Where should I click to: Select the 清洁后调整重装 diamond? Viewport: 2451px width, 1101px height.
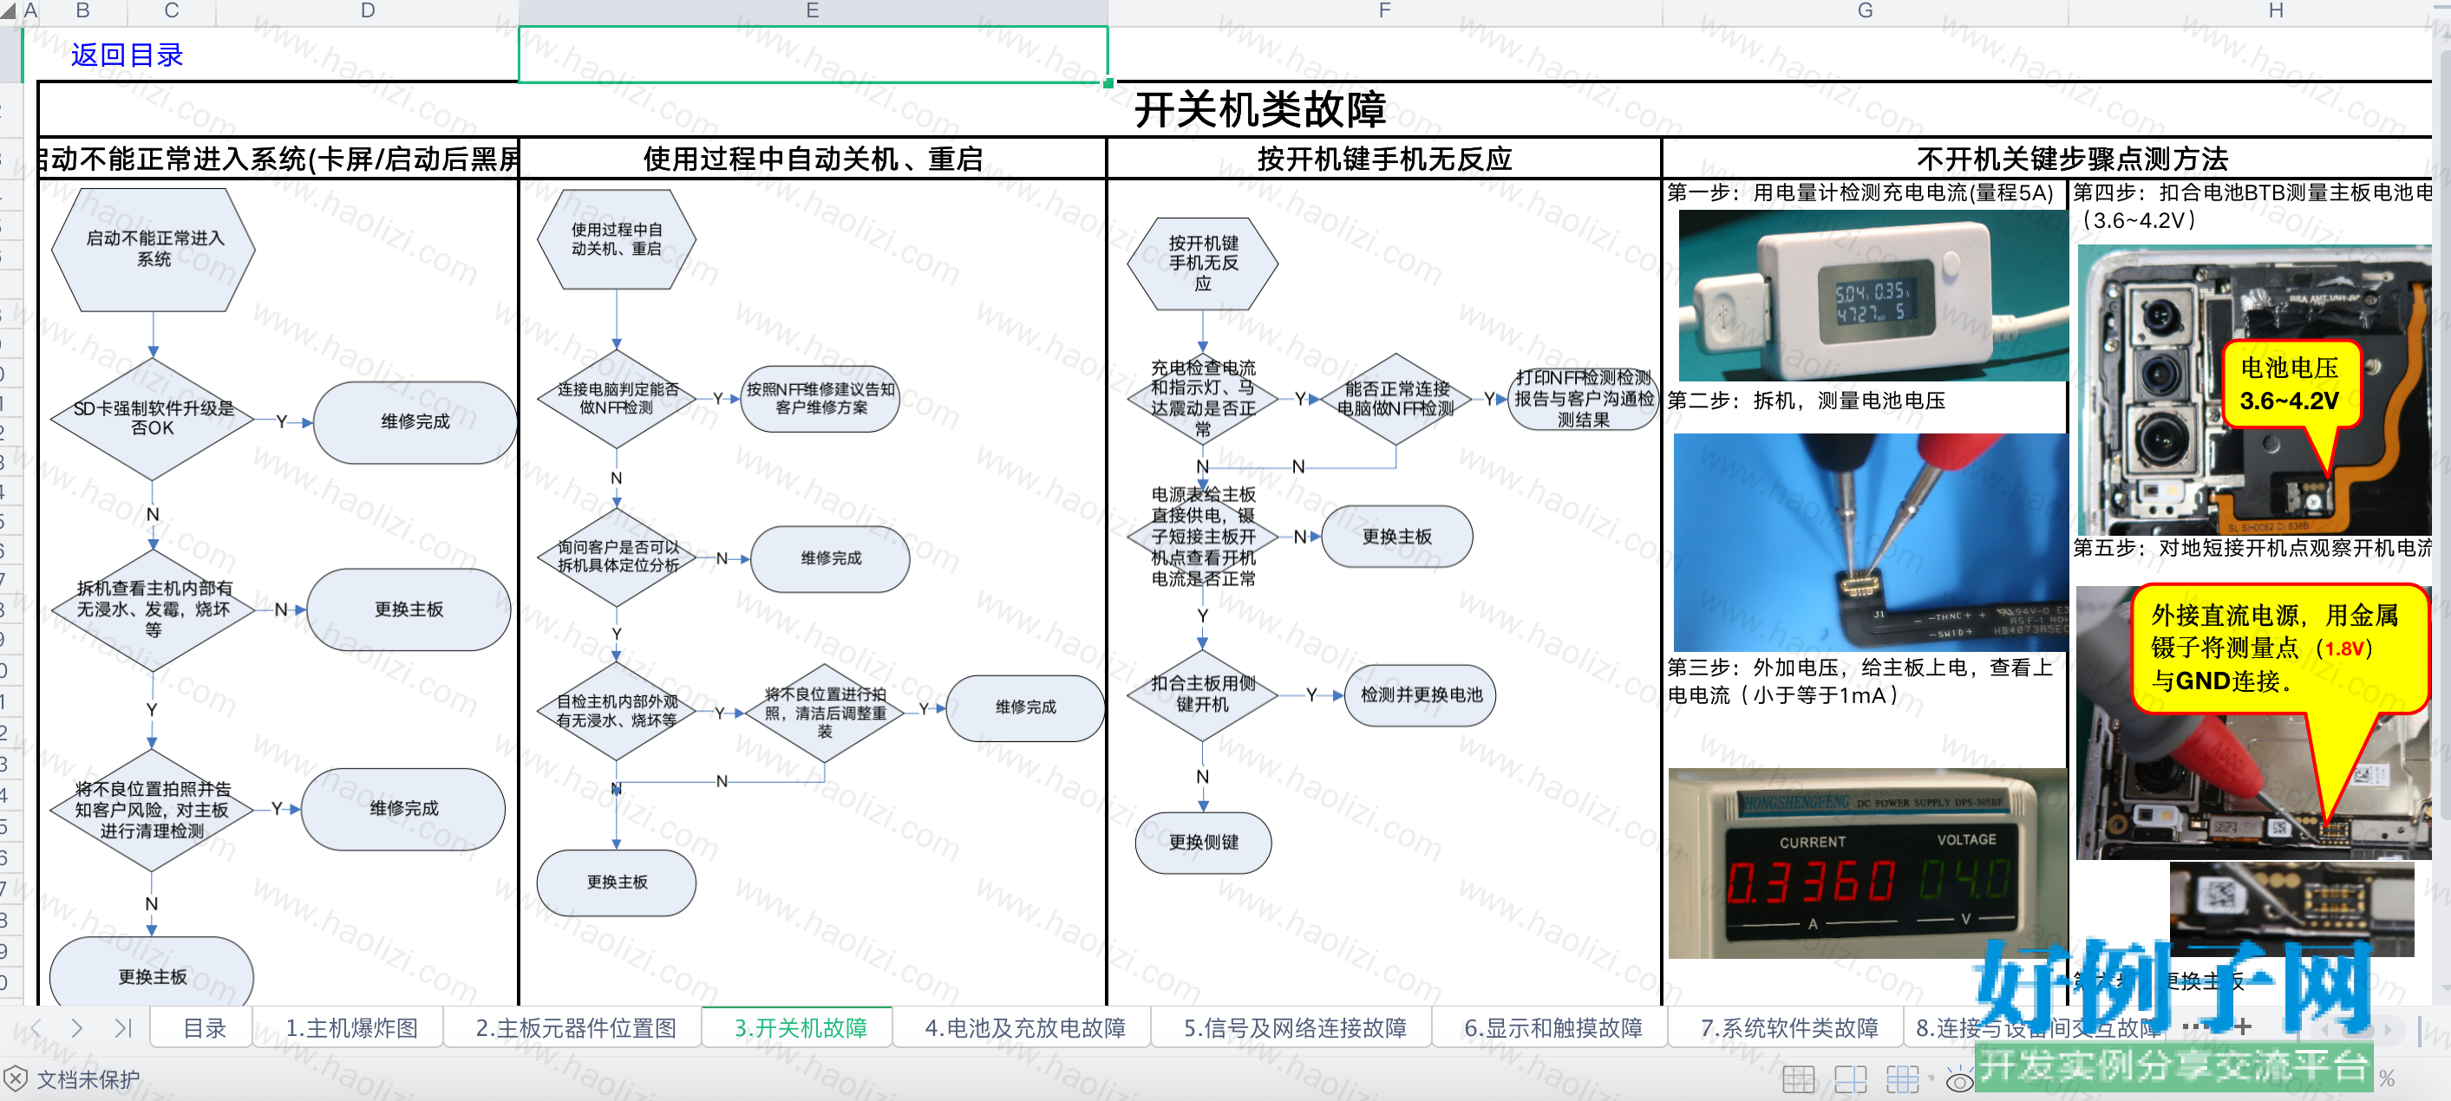825,712
